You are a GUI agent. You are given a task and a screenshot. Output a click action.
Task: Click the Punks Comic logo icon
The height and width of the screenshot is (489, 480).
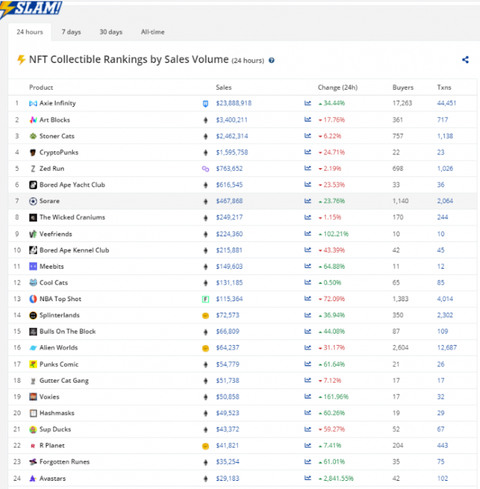pos(33,364)
